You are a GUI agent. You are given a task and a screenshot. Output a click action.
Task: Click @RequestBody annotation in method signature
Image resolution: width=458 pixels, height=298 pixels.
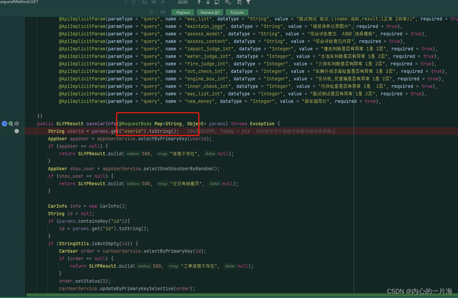point(135,124)
